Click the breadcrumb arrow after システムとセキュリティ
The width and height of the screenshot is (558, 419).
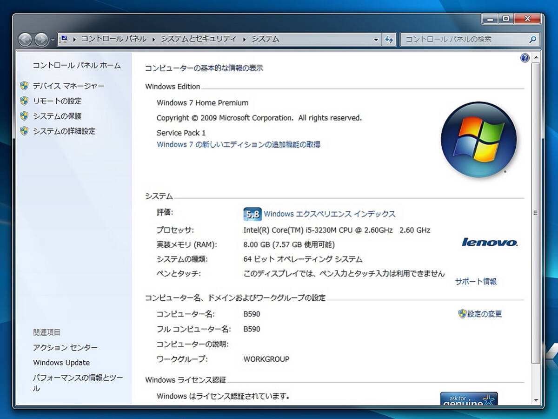pos(244,40)
